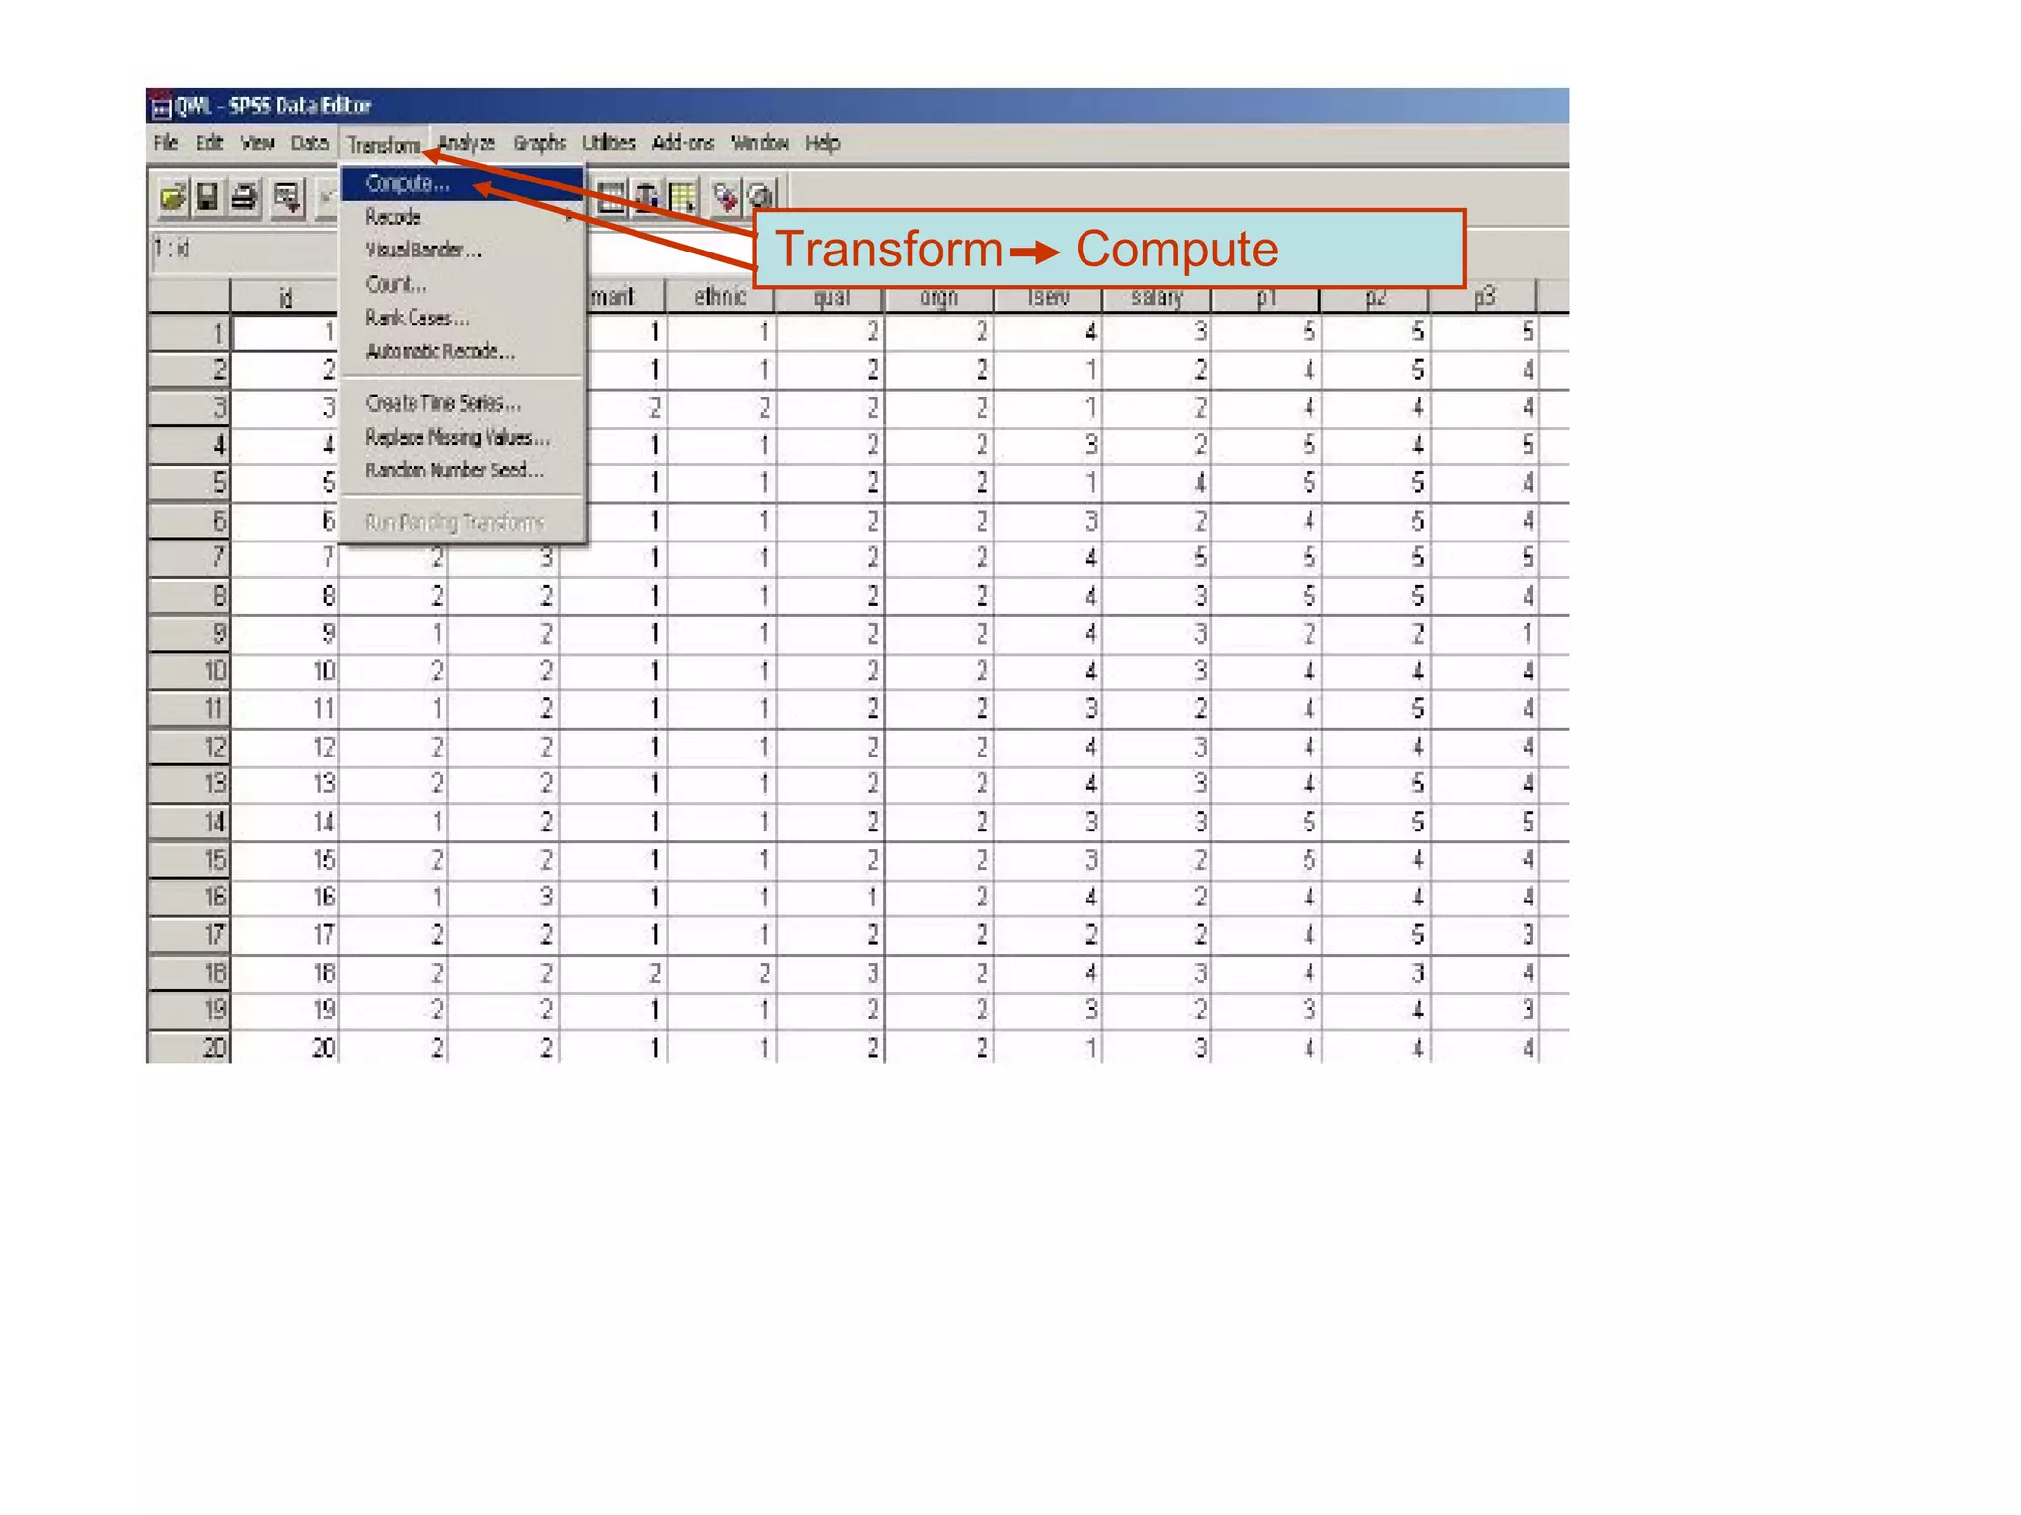Image resolution: width=2021 pixels, height=1515 pixels.
Task: Click the id cell showing 10
Action: [x=285, y=671]
